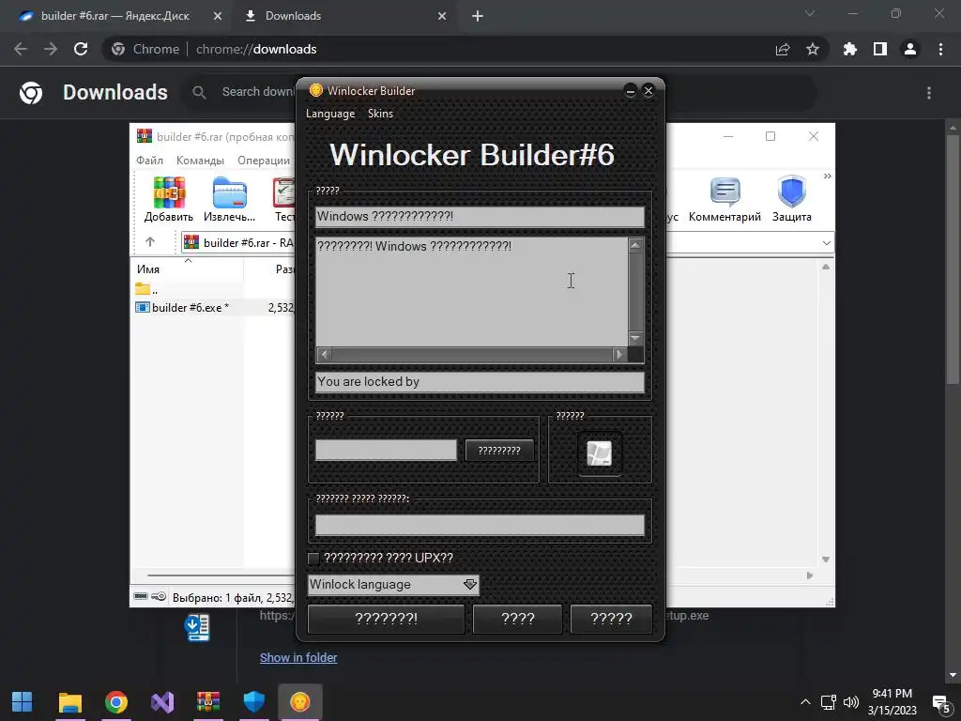Click the chrome://downloads address bar

[x=256, y=49]
